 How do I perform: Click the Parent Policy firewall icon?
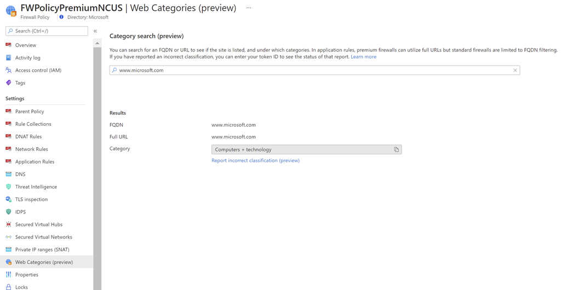coord(9,112)
